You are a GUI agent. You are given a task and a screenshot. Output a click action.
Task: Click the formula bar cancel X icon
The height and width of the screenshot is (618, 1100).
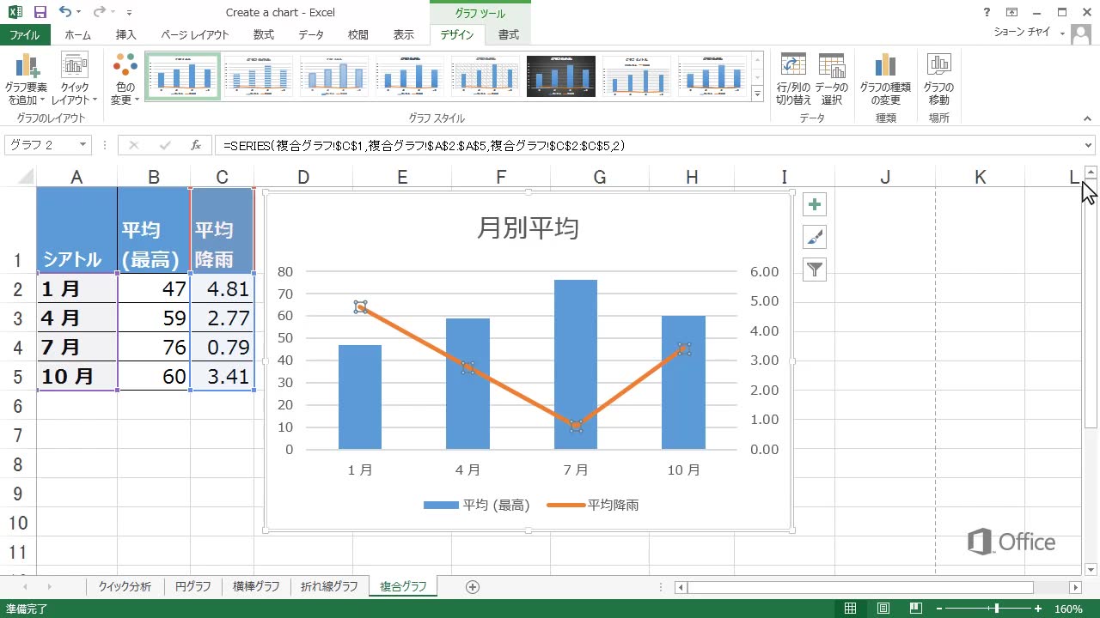point(134,145)
